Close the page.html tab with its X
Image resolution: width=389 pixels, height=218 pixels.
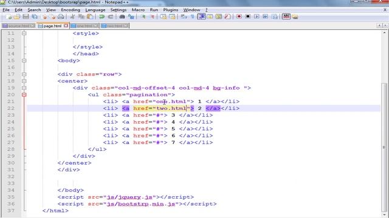pyautogui.click(x=66, y=25)
